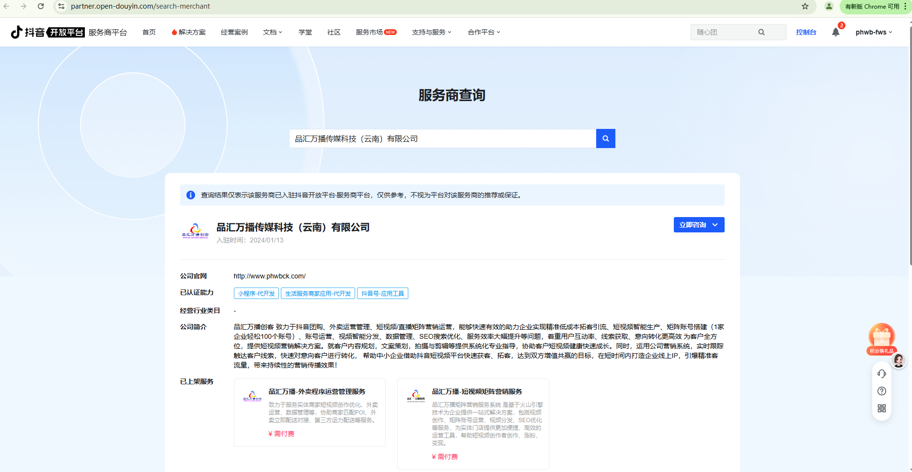Open the QR code icon in floating panel

coord(882,408)
